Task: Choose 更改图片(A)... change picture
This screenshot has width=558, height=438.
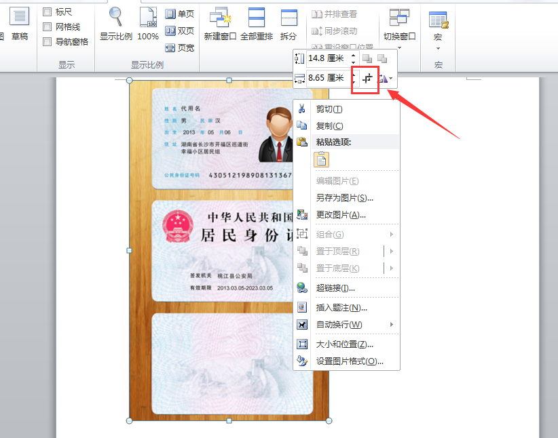Action: [x=347, y=215]
